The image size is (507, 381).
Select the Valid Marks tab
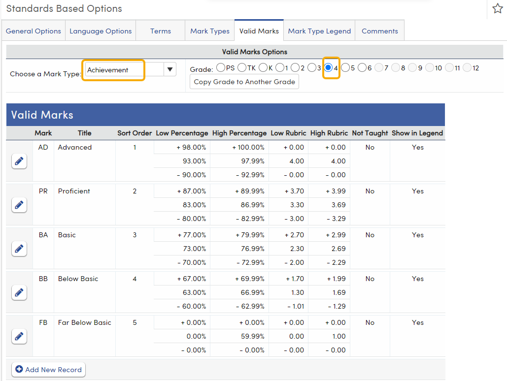(259, 31)
